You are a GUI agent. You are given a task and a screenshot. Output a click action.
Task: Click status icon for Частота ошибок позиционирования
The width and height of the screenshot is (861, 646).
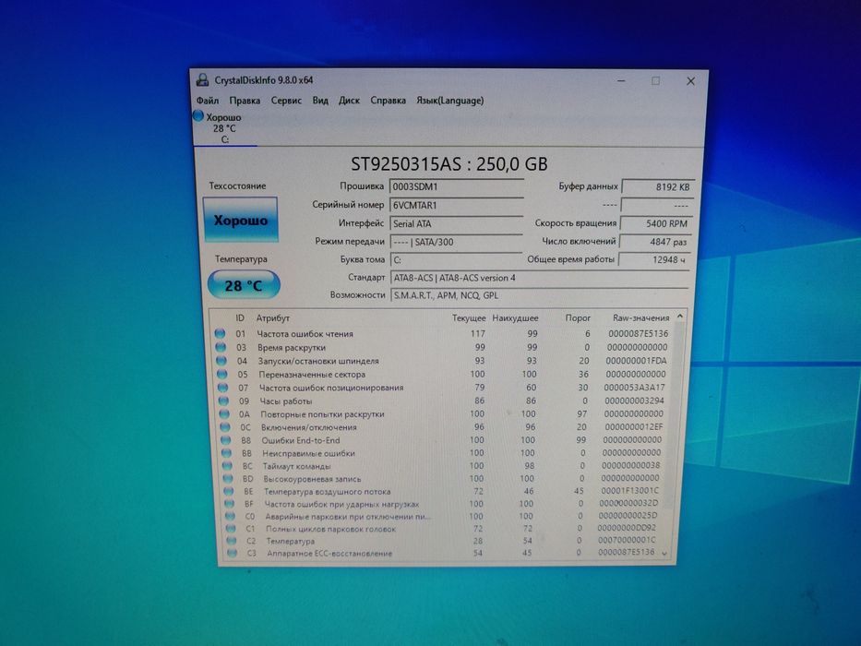coord(222,388)
